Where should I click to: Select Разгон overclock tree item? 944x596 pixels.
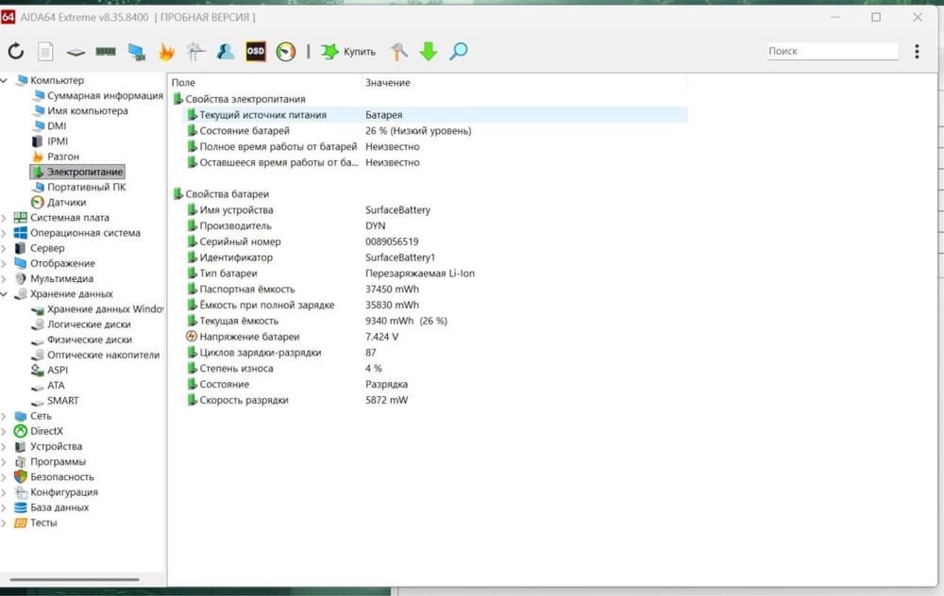click(63, 157)
